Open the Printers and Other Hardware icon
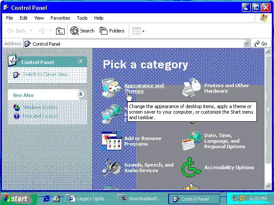The height and width of the screenshot is (205, 274). [191, 88]
